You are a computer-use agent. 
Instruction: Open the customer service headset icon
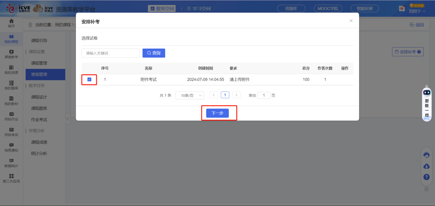click(426, 155)
